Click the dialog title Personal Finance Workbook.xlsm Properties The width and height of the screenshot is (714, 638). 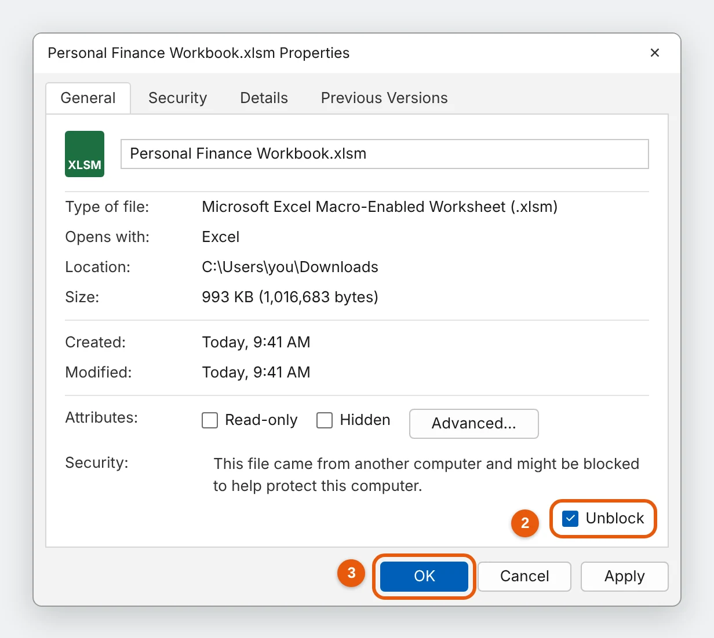coord(198,53)
